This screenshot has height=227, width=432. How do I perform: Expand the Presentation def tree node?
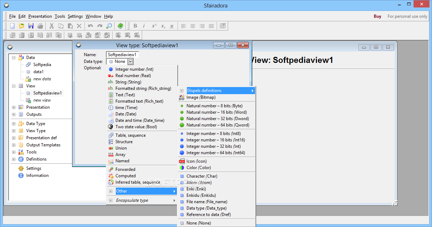(14, 138)
